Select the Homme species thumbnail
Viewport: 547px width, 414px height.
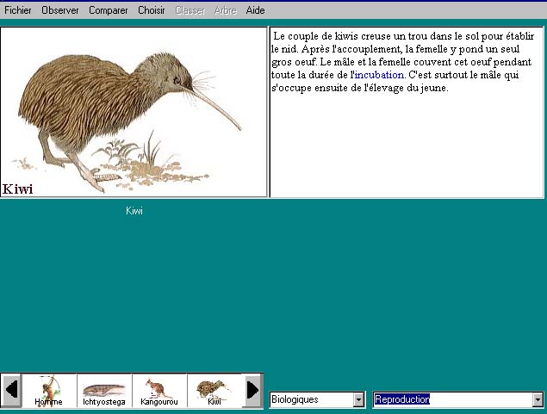[49, 390]
